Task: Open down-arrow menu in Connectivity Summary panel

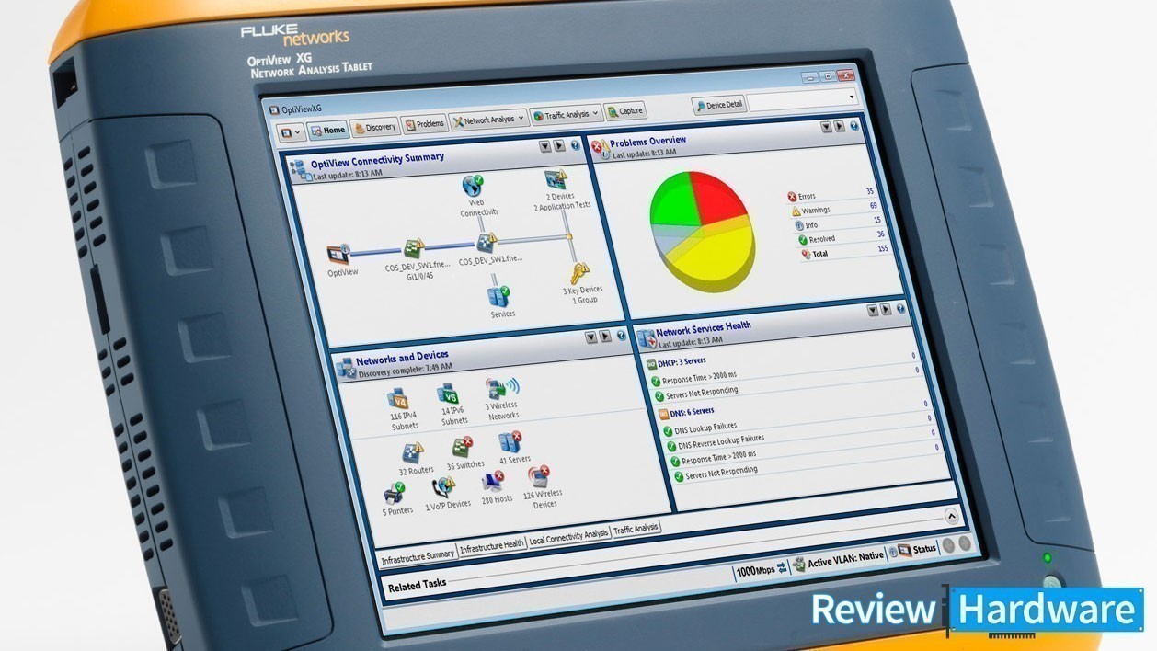Action: point(544,146)
